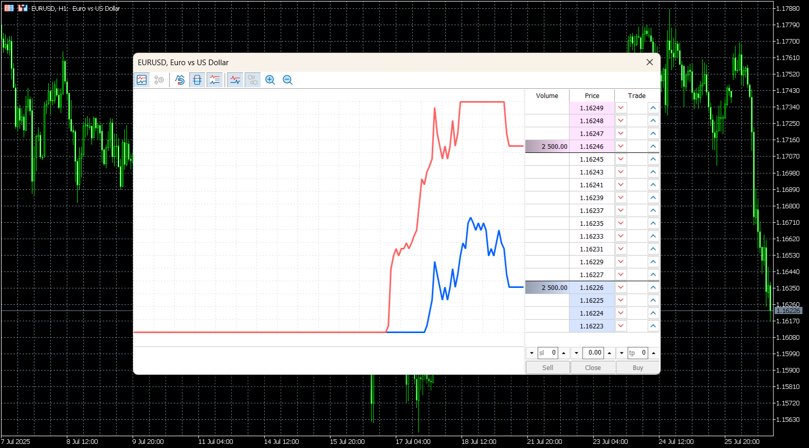Click the sl stop loss input field
809x448 pixels.
548,353
